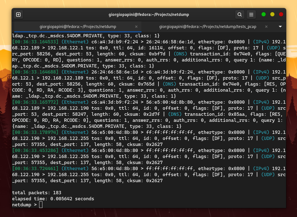Click timestamp [00:36:33.178974]
The width and height of the screenshot is (297, 217).
[x=35, y=132]
